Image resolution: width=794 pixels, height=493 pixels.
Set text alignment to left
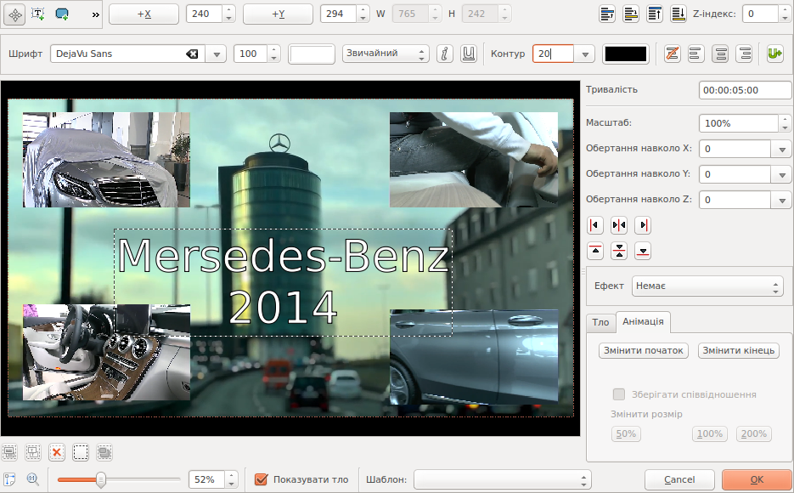pos(695,54)
